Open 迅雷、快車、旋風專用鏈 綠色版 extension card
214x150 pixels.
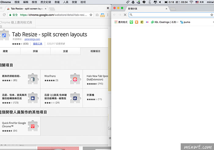coord(20,98)
